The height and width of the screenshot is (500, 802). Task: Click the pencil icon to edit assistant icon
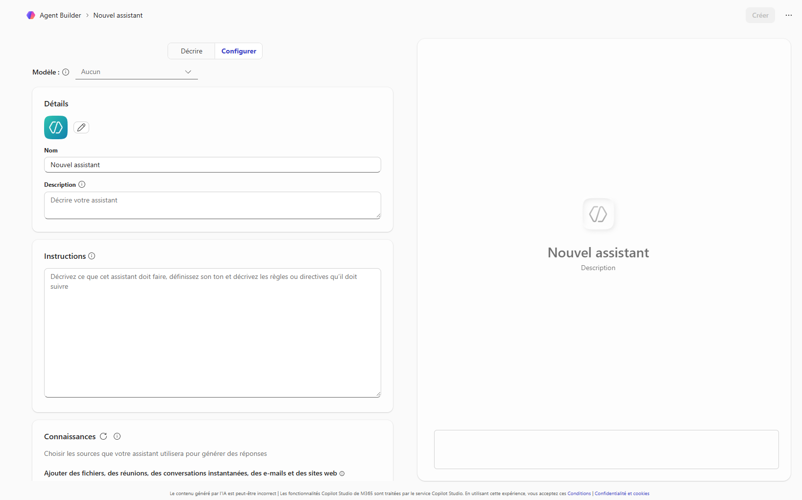pyautogui.click(x=81, y=127)
